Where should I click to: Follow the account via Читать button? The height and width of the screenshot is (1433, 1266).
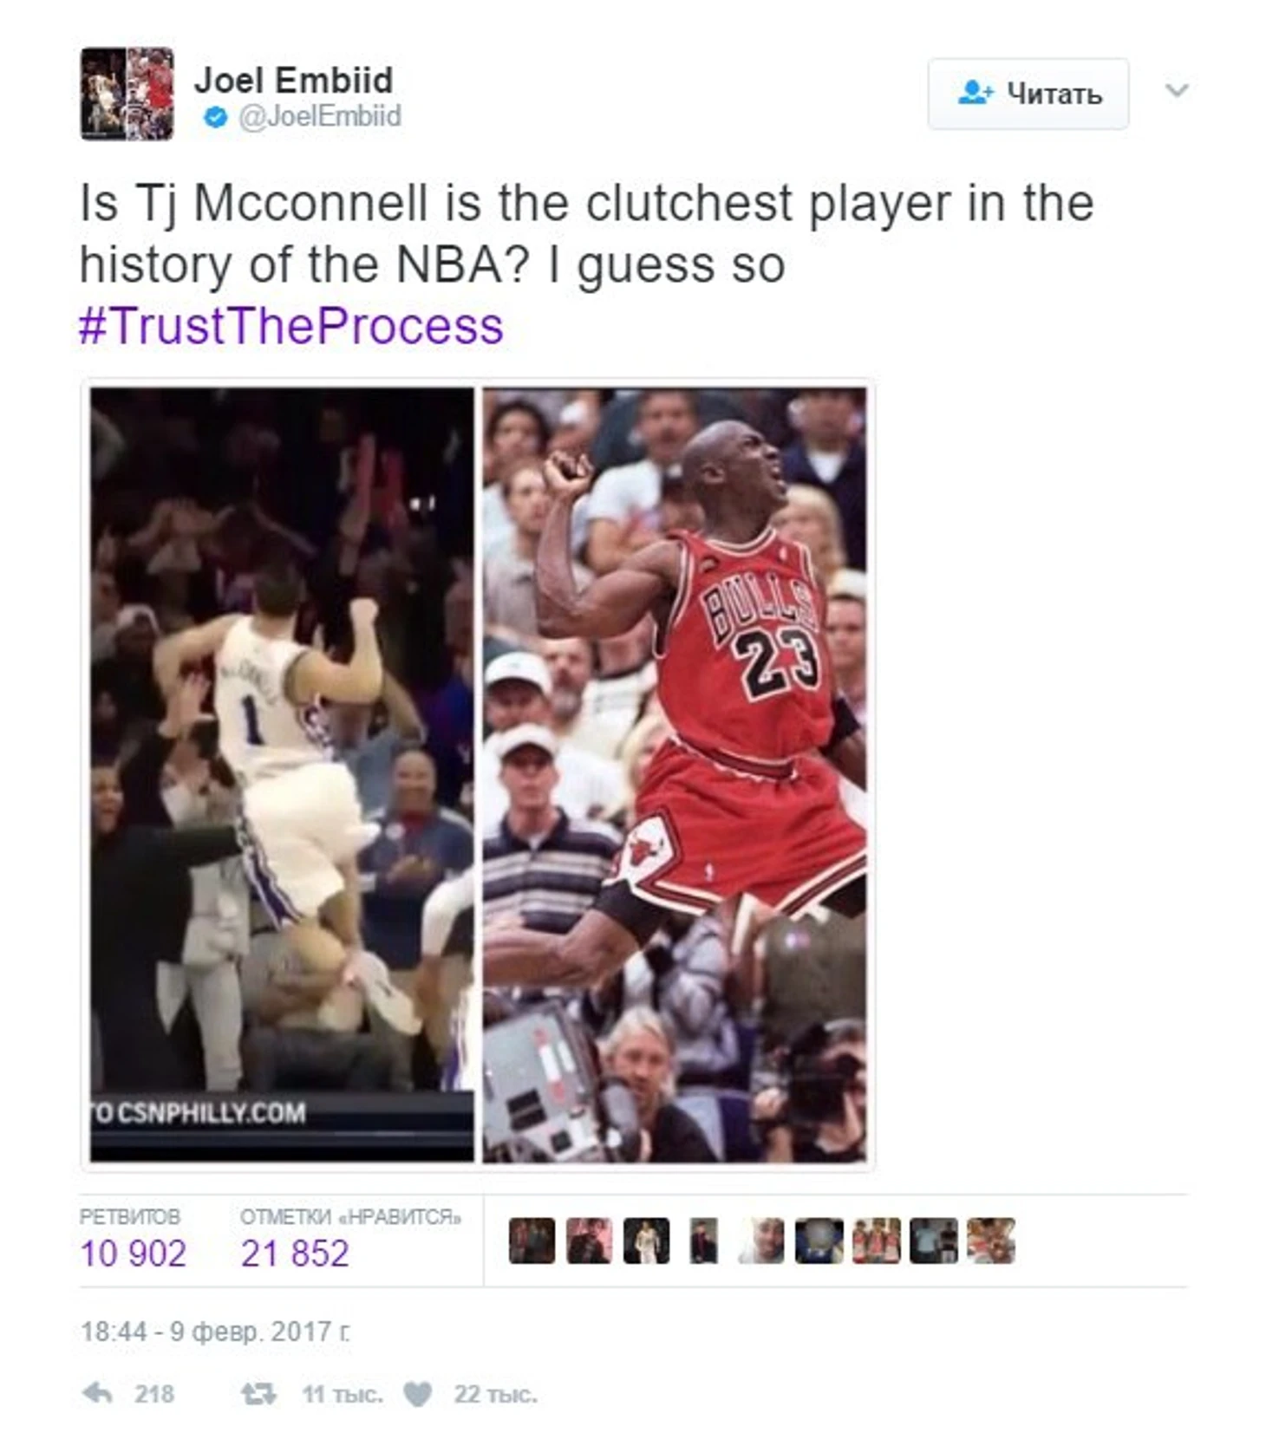click(1028, 94)
